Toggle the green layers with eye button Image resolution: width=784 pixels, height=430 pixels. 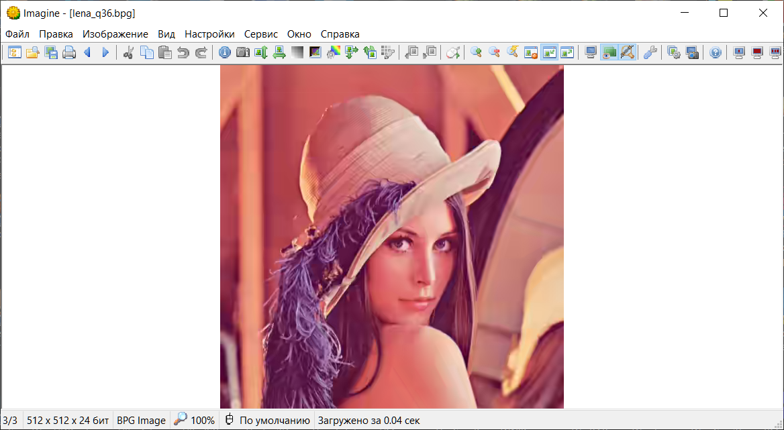click(x=609, y=52)
